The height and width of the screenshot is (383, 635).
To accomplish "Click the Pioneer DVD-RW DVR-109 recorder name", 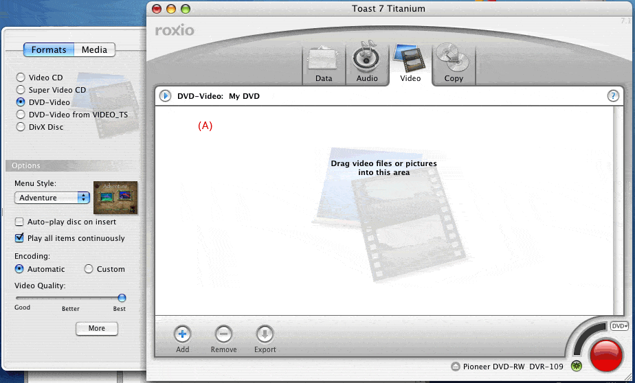I will point(513,367).
